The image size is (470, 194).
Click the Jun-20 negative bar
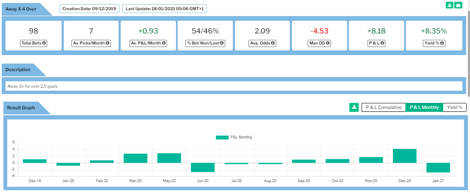[203, 167]
